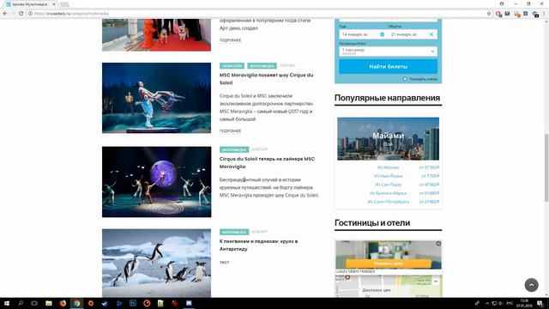Click the red Opera-style extension icon
This screenshot has width=549, height=309.
tap(498, 14)
